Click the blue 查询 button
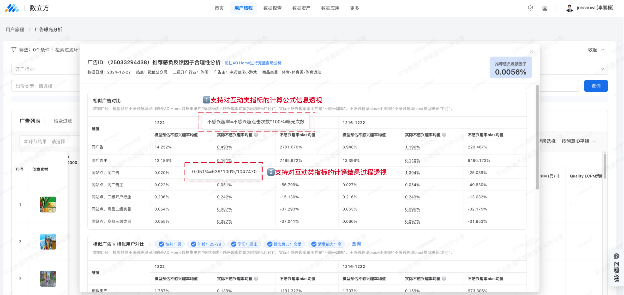624x295 pixels. tap(596, 86)
